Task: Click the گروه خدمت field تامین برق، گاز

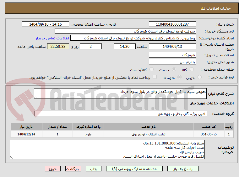Action: click(121, 114)
